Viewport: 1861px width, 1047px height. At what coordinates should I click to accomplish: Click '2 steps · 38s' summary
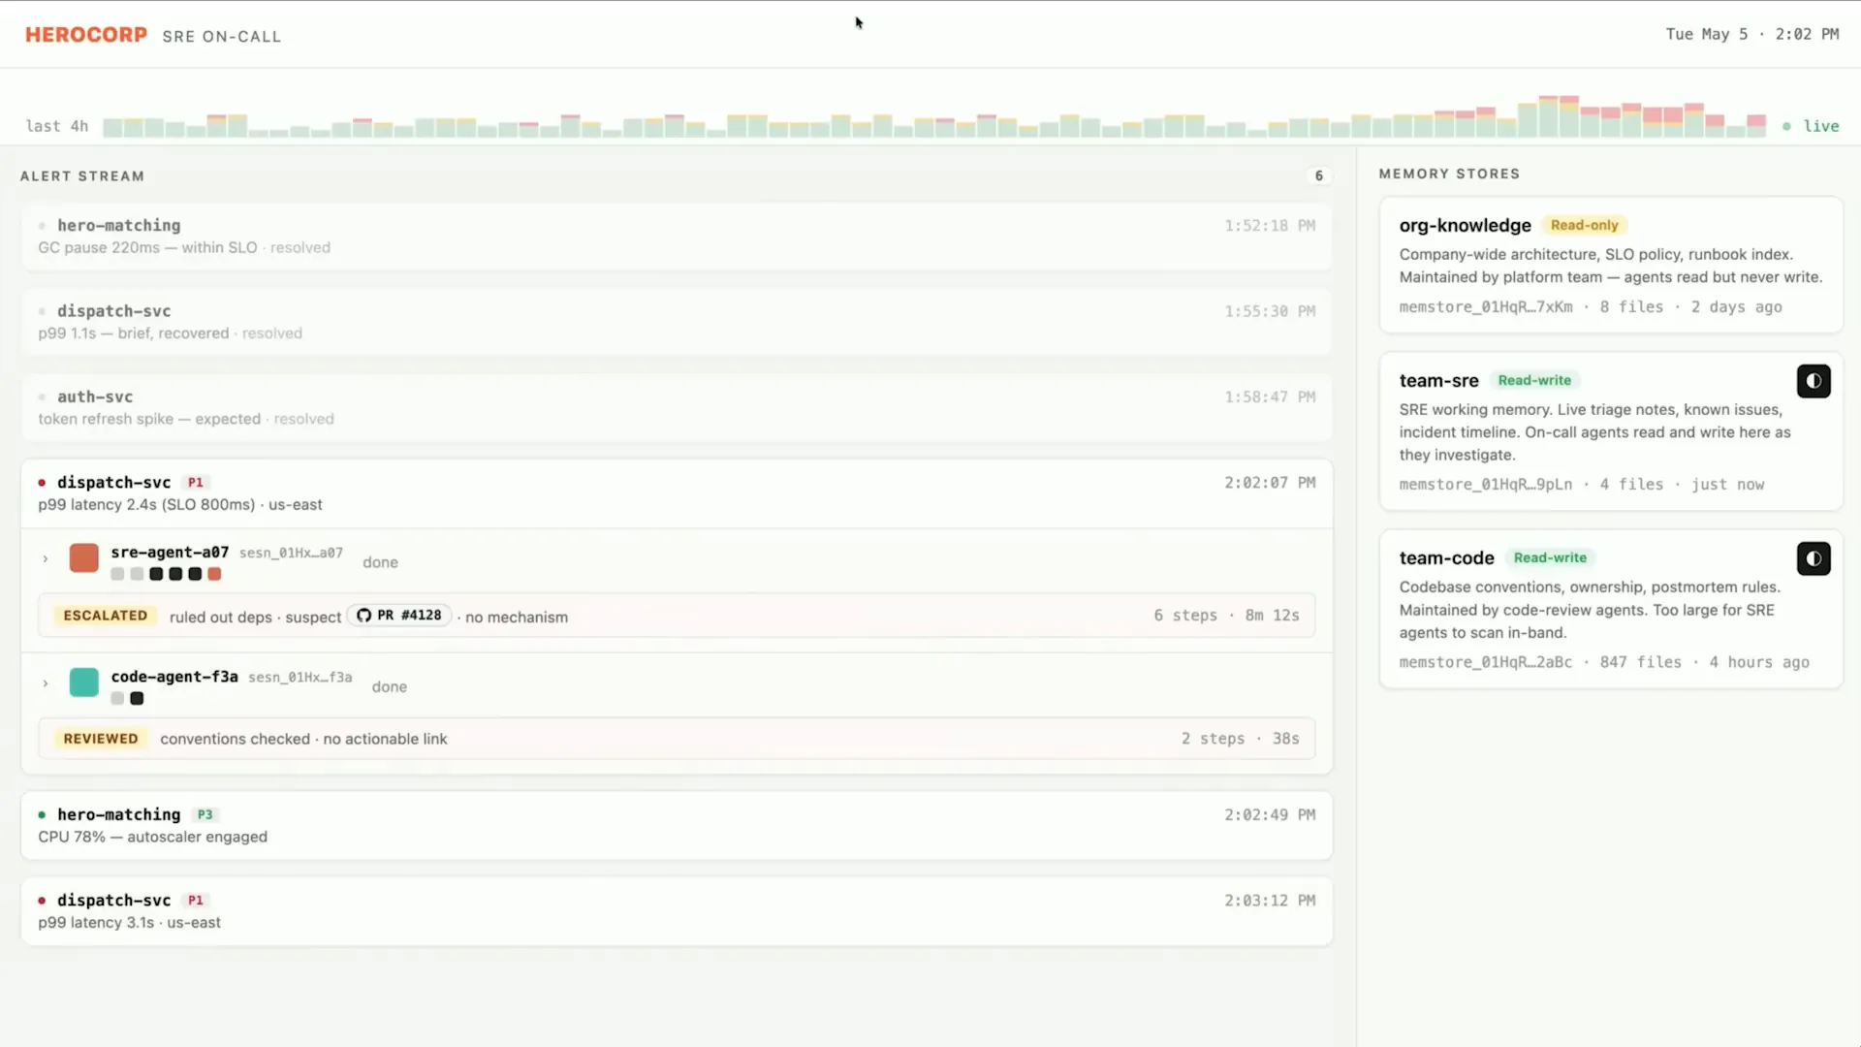[1240, 739]
